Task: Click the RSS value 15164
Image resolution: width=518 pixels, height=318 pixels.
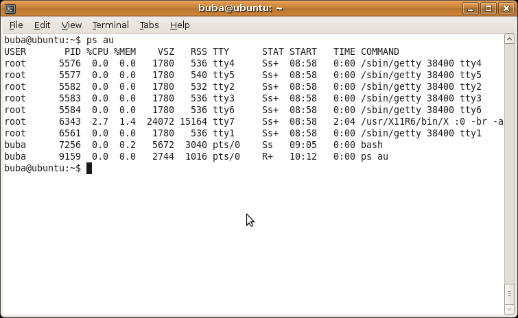Action: coord(193,122)
